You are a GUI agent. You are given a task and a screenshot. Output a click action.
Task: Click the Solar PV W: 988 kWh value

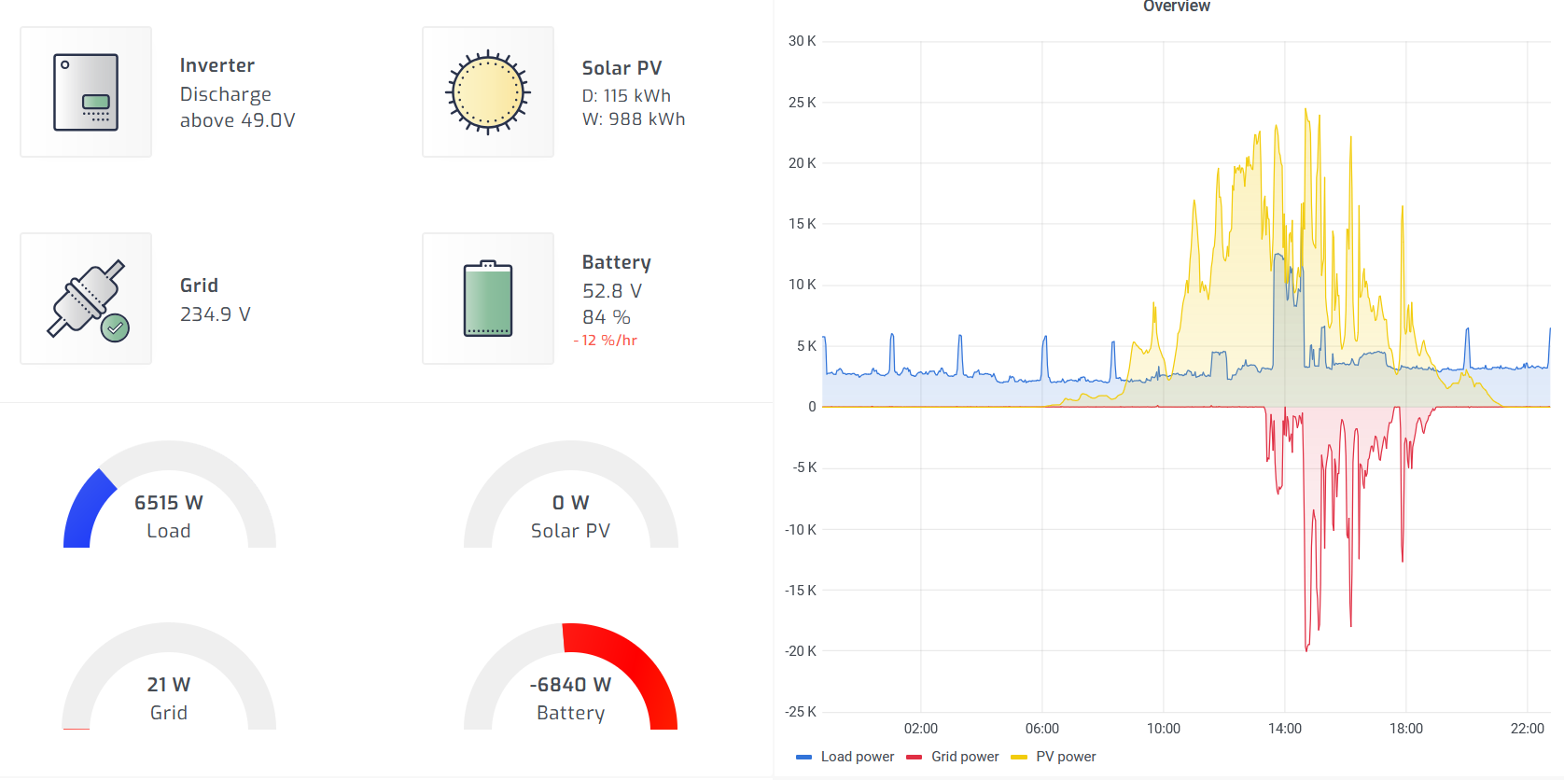(634, 119)
